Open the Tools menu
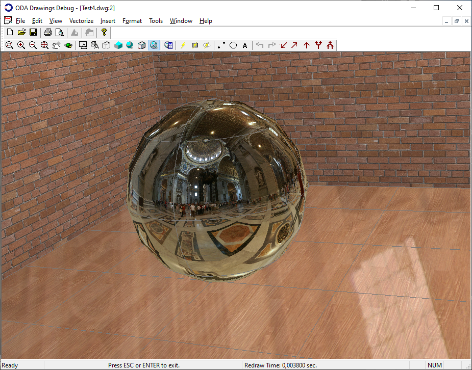472x370 pixels. (x=156, y=21)
